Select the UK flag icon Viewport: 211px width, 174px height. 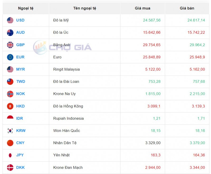pyautogui.click(x=10, y=45)
